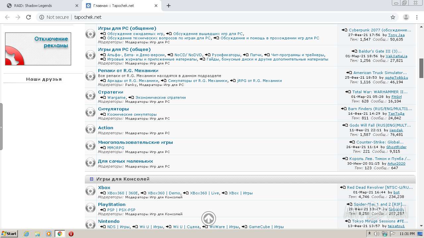The image size is (424, 238).
Task: Go back to previous page in Chrome
Action: 7,17
